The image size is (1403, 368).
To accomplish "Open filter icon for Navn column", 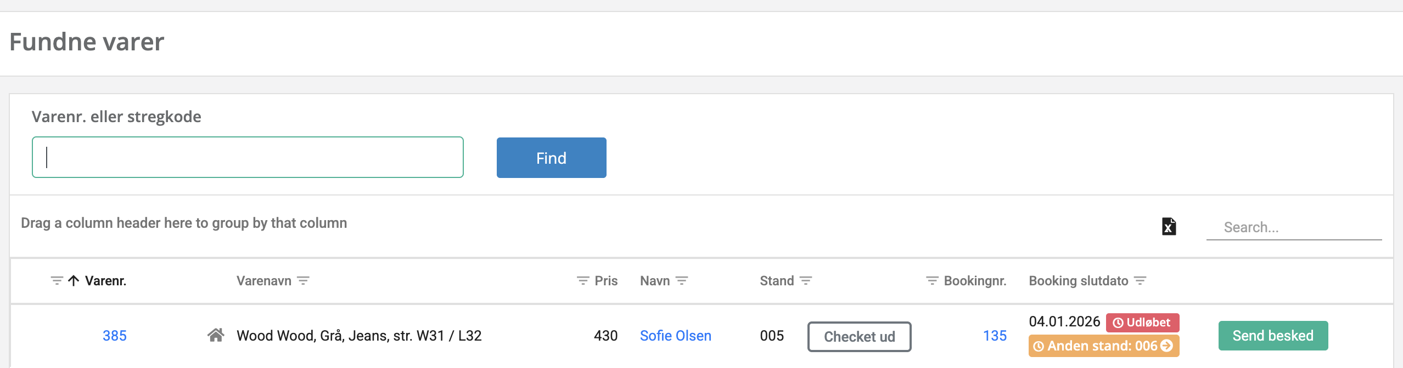I will (x=682, y=281).
